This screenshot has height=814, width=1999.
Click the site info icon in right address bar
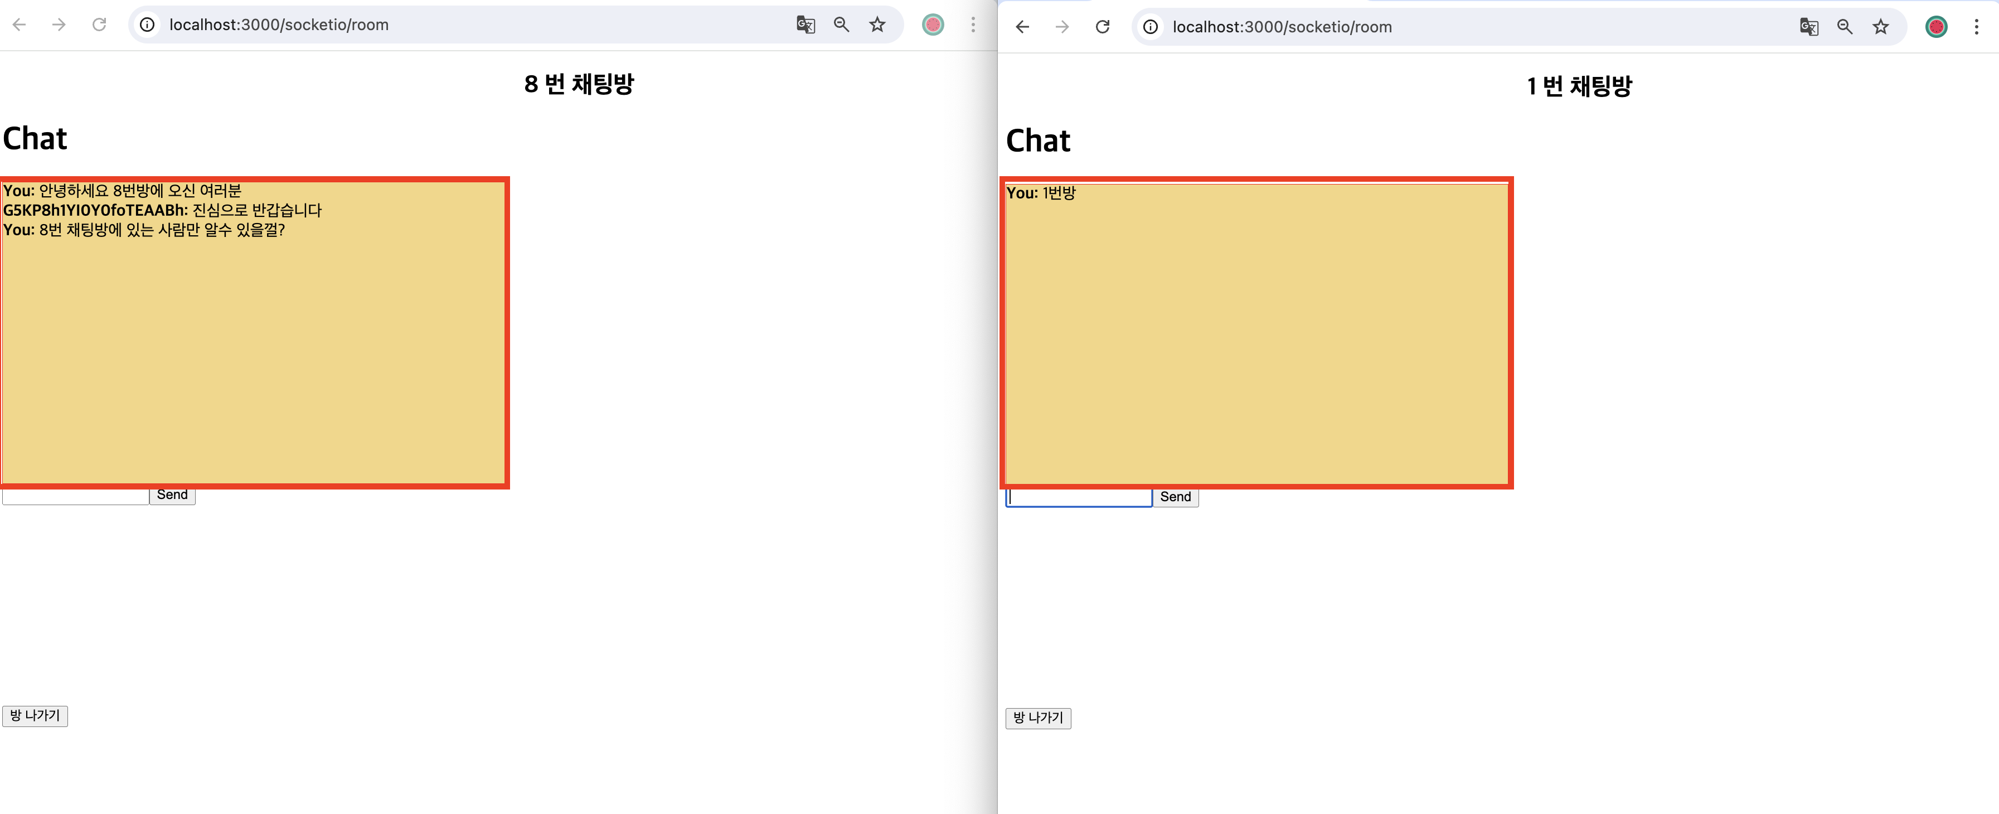point(1151,27)
